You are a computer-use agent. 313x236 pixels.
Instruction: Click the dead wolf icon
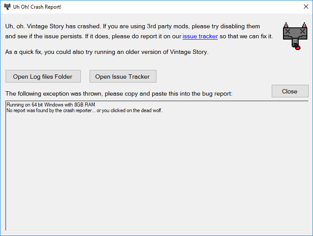click(x=295, y=36)
